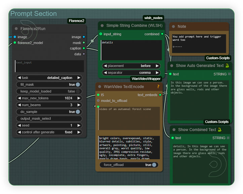Open the placement dropdown set to before
The height and width of the screenshot is (194, 243).
click(x=131, y=66)
